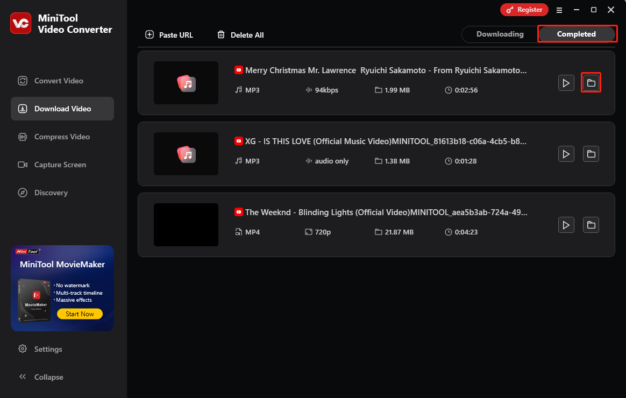This screenshot has width=626, height=398.
Task: Click the key icon on Register
Action: pyautogui.click(x=510, y=10)
